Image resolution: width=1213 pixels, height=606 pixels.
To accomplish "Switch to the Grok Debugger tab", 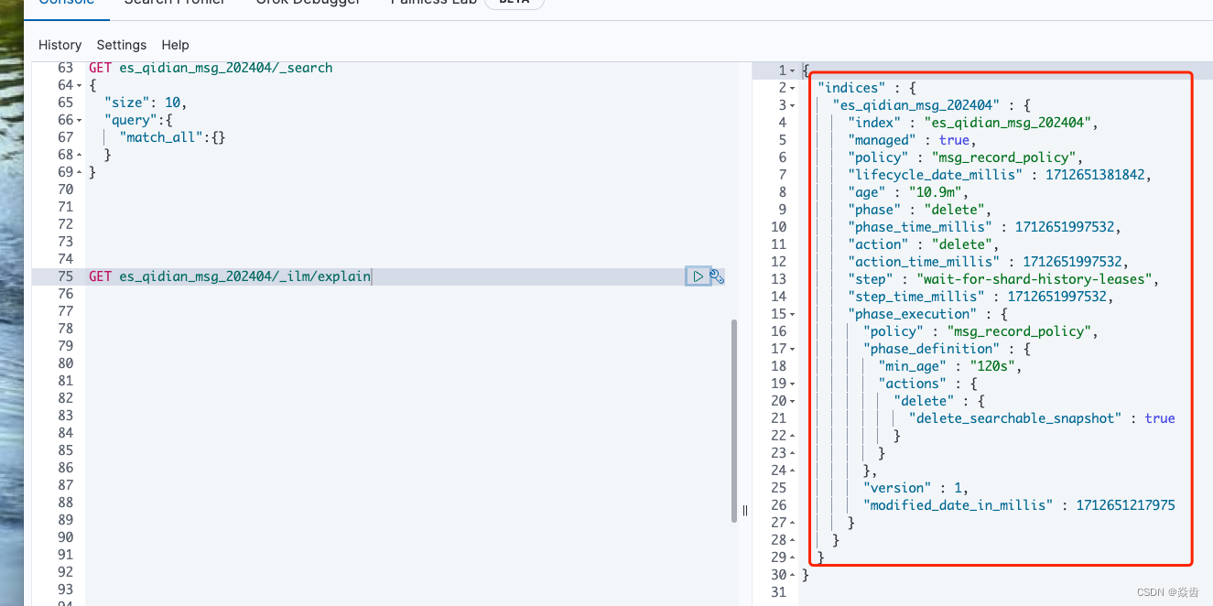I will coord(307,4).
